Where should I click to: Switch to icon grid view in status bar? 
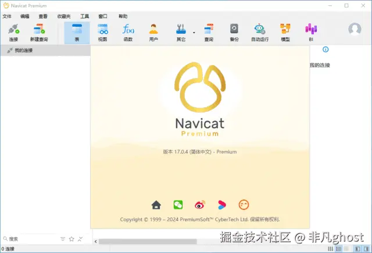pos(331,249)
